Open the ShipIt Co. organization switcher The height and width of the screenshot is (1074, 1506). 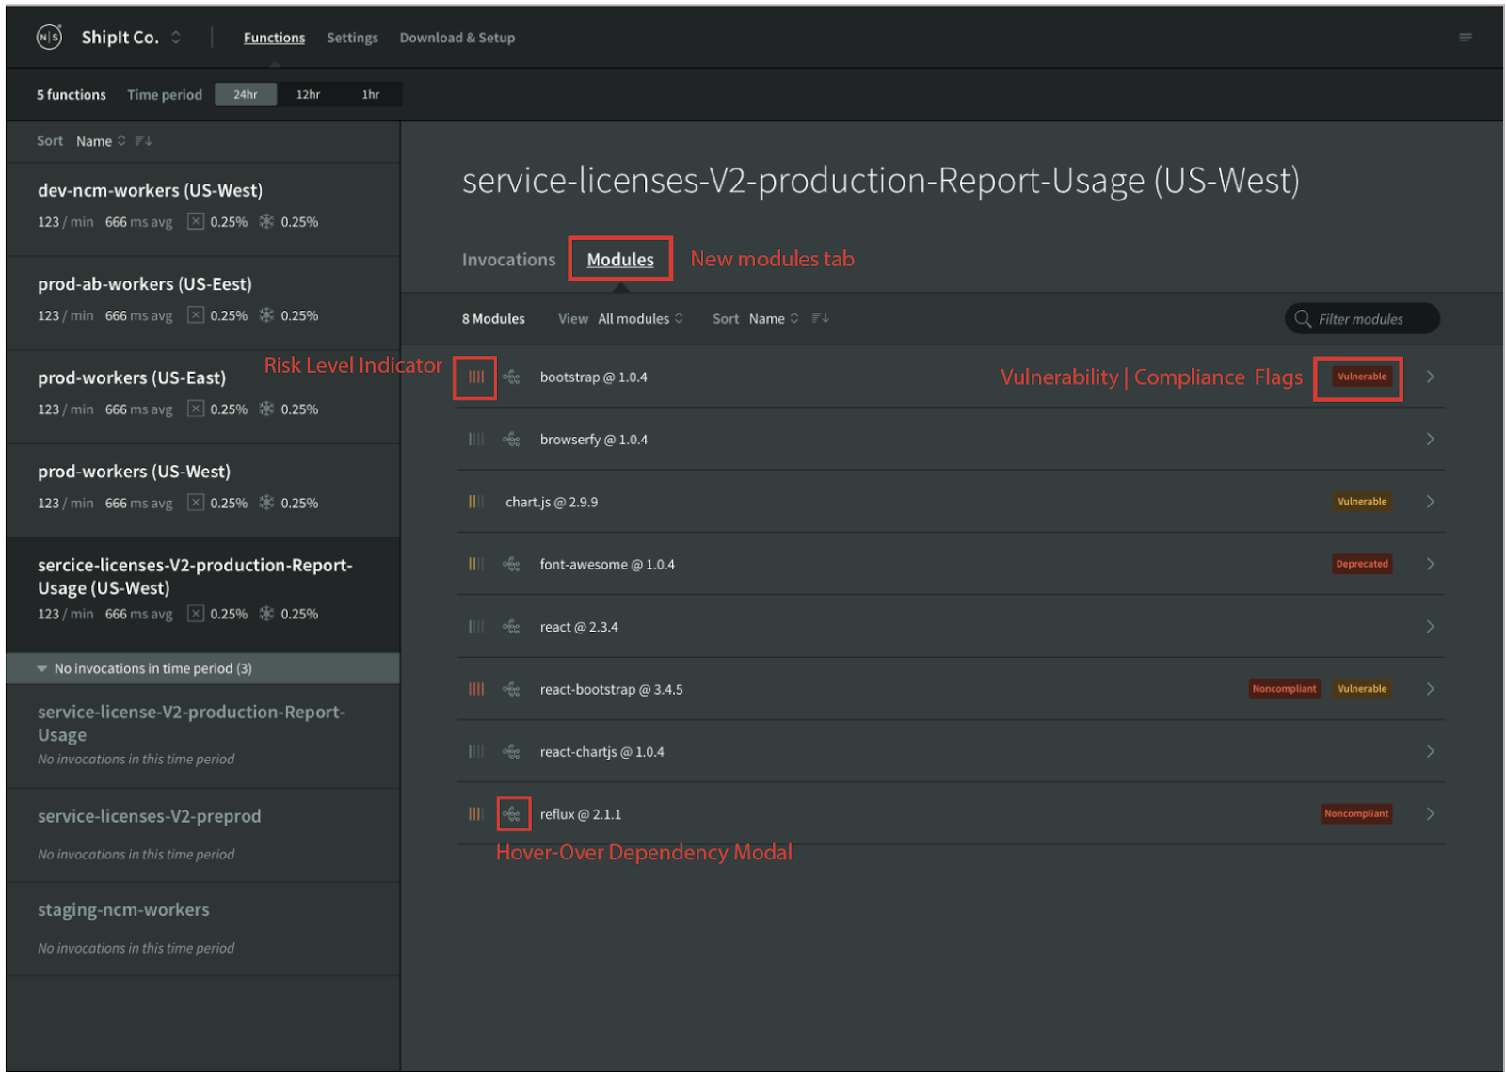[x=175, y=38]
